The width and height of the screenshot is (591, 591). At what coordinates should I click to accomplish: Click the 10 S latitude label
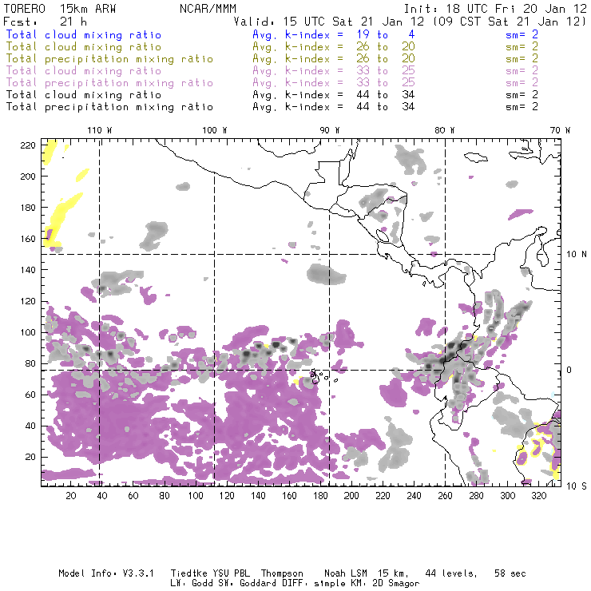(577, 486)
